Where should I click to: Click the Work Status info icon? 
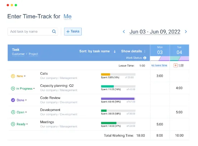pos(145,58)
